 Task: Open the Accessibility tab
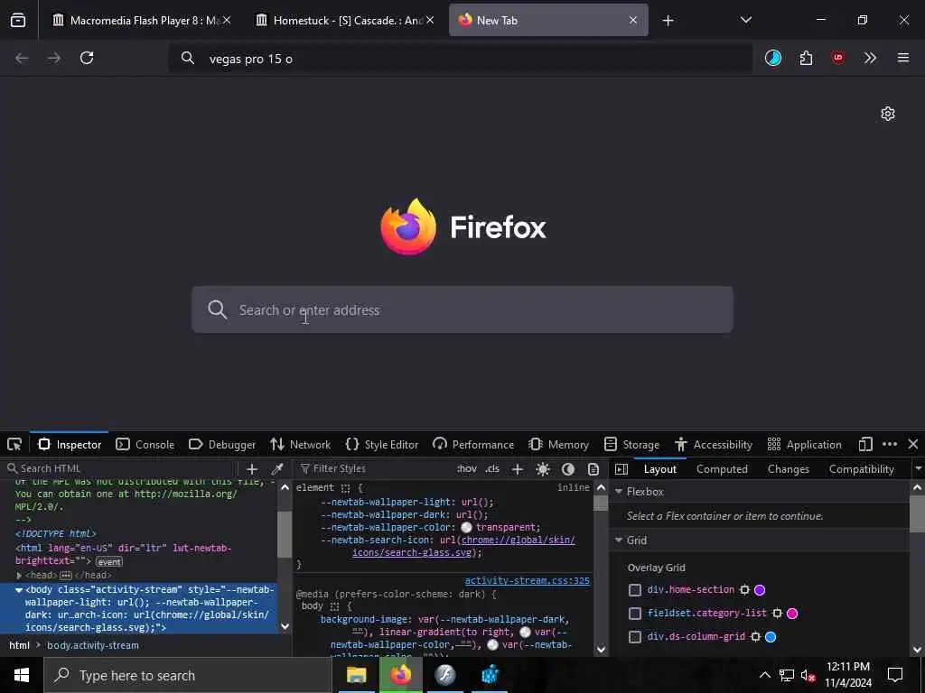[x=714, y=444]
